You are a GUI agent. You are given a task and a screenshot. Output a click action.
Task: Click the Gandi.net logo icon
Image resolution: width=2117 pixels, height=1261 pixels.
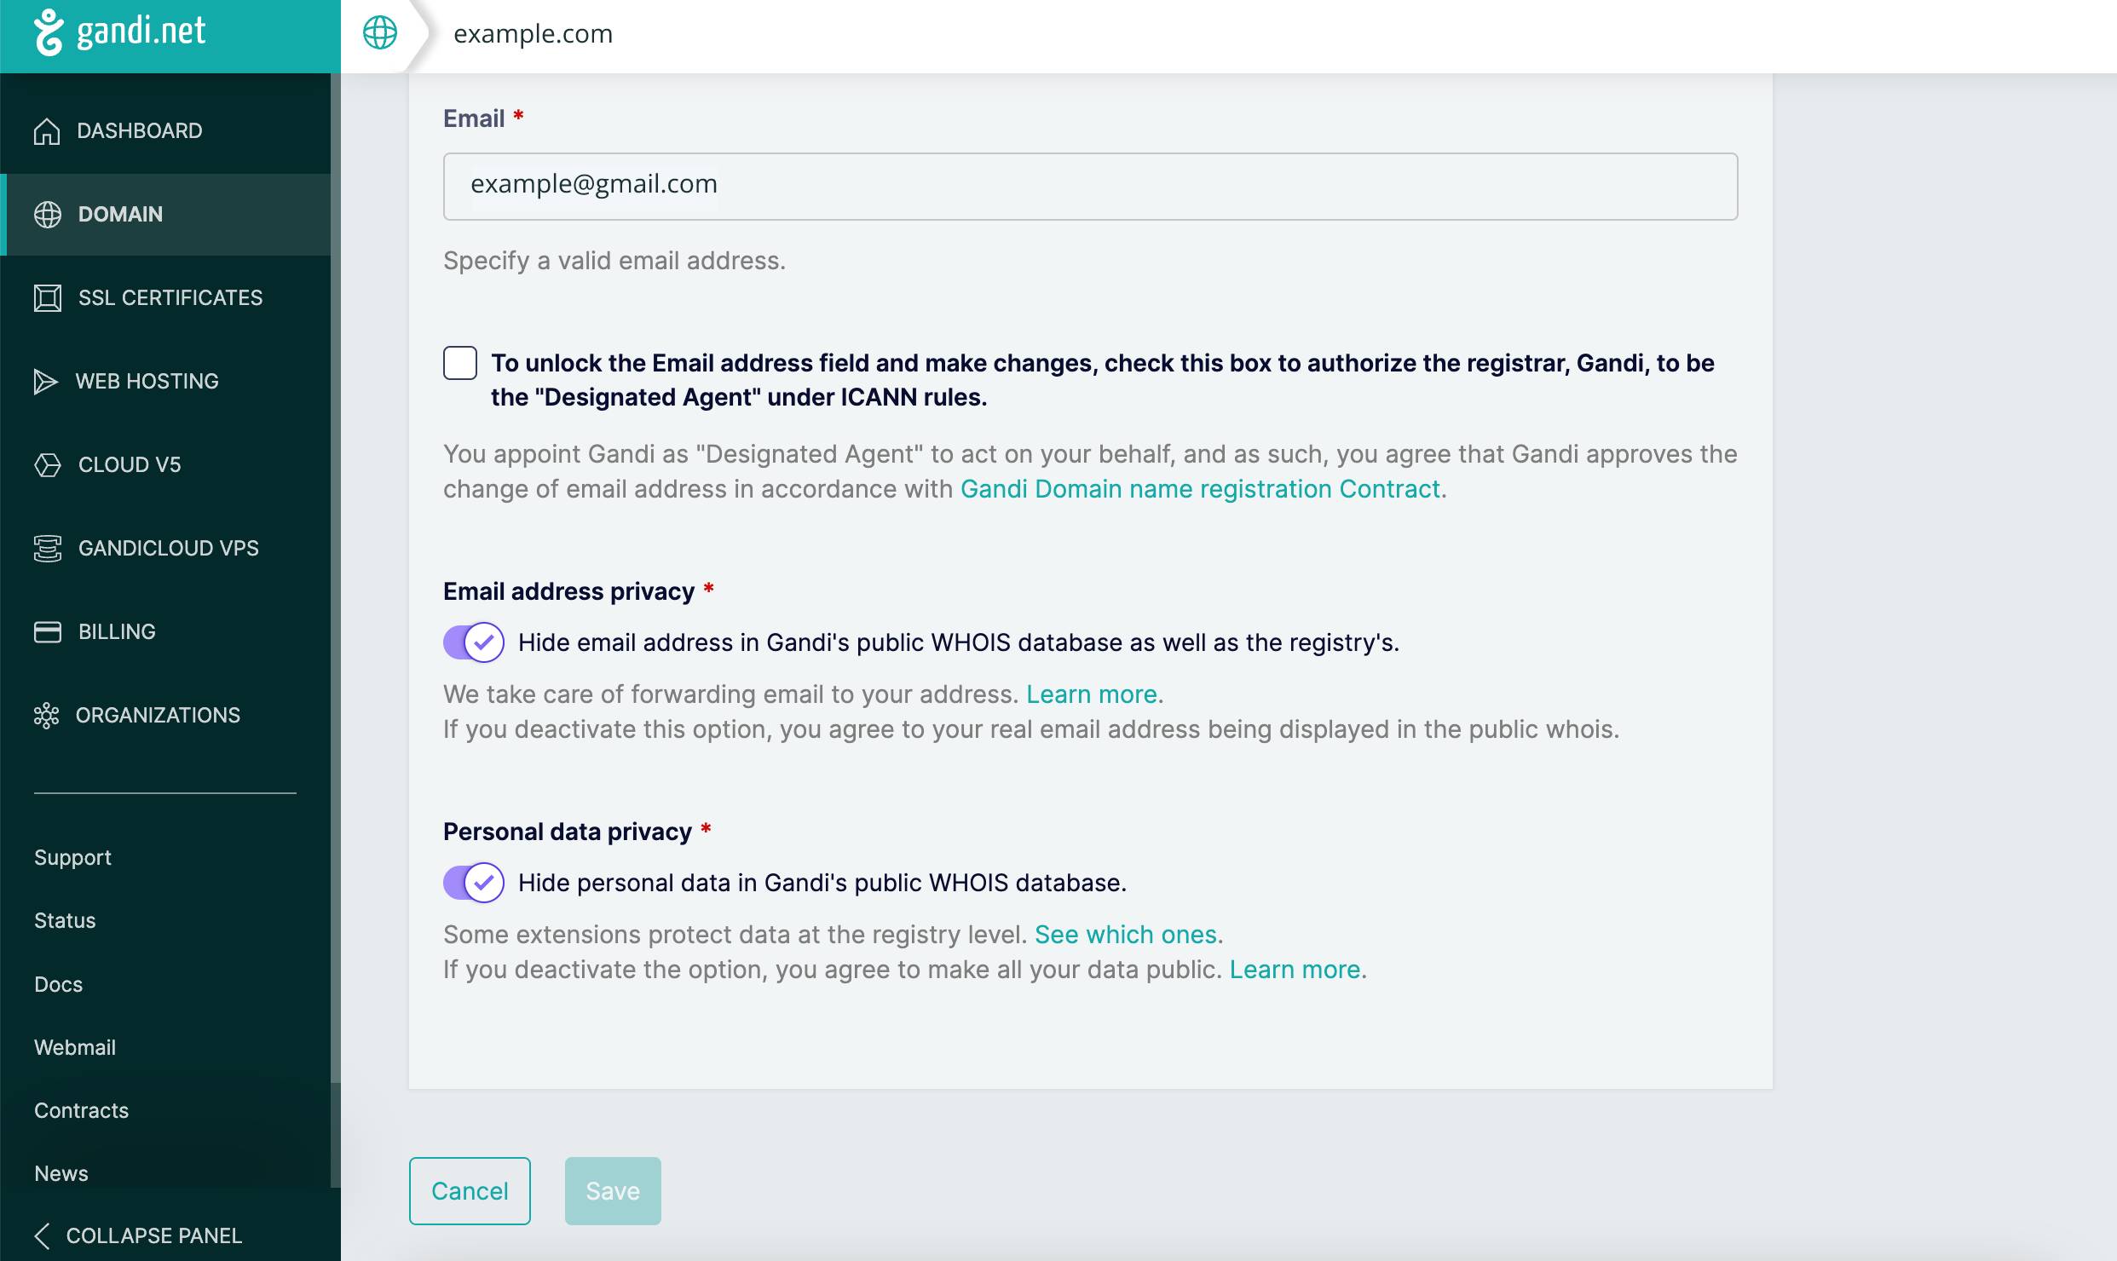point(49,32)
